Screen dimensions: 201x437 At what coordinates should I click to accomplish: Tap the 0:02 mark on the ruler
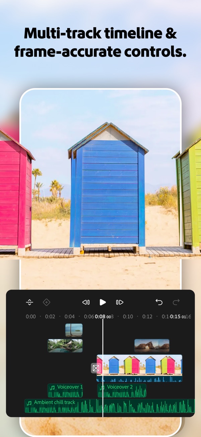[x=50, y=316]
